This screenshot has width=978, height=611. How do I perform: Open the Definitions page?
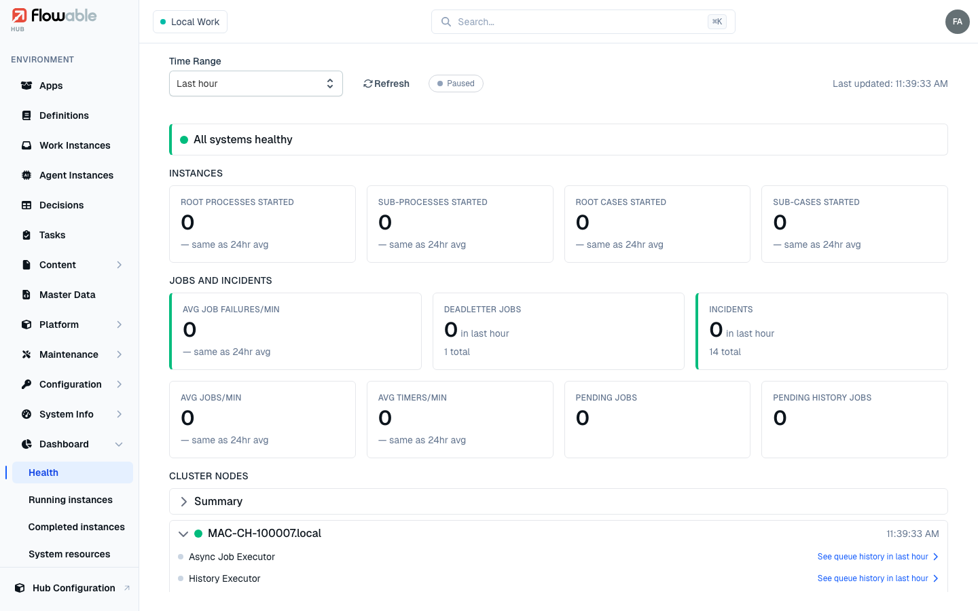[72, 115]
